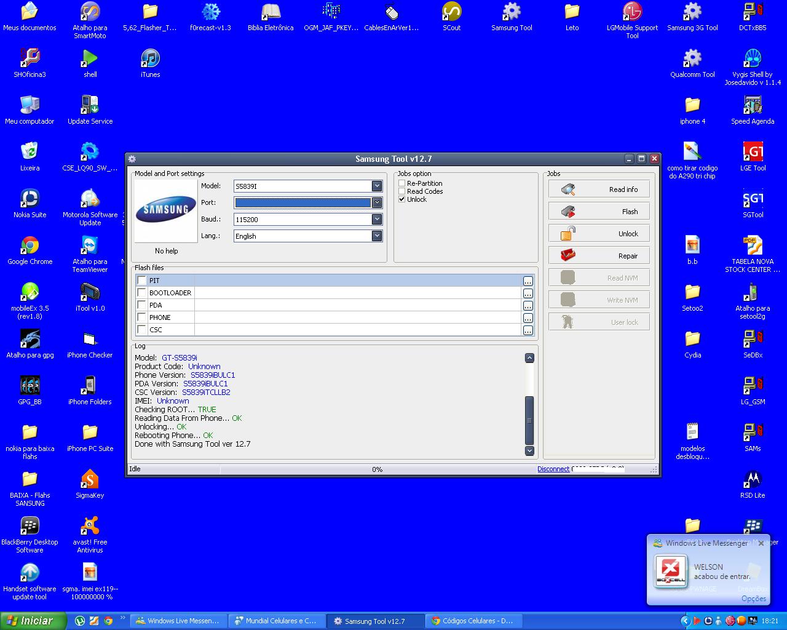Browse for the PIT flash file
Viewport: 787px width, 630px height.
pos(528,281)
